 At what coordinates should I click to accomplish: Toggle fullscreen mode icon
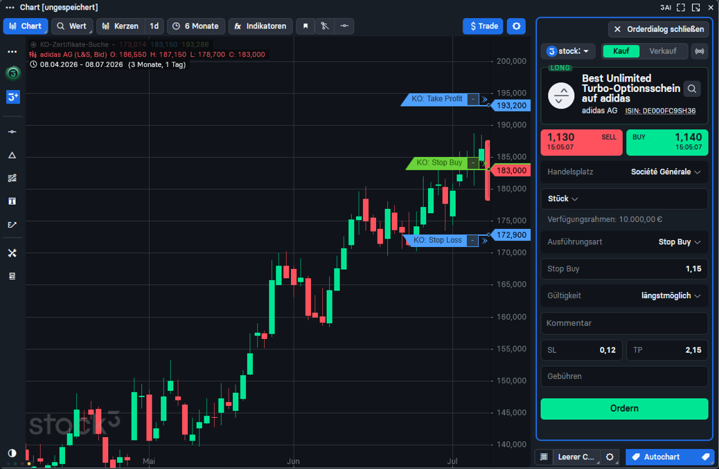(681, 8)
